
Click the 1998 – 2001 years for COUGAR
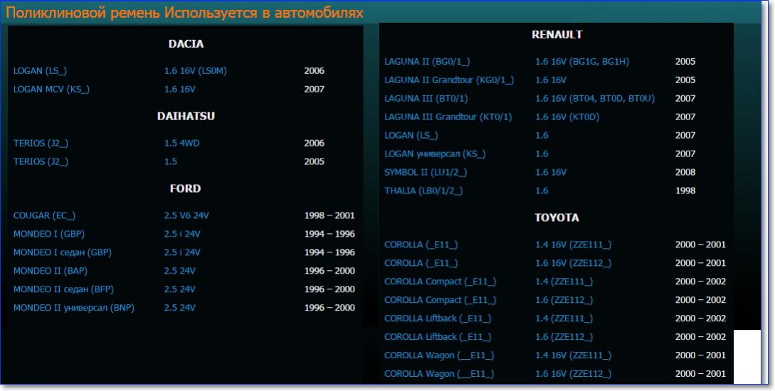[x=329, y=215]
